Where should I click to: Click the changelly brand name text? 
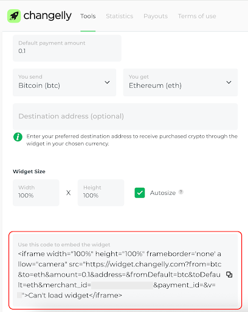[47, 16]
